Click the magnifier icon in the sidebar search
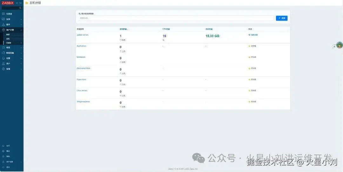This screenshot has width=343, height=172. point(20,8)
